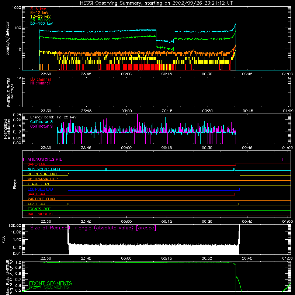The width and height of the screenshot is (295, 295).
Task: Click the FLARE_FLAG label
Action: (38, 184)
